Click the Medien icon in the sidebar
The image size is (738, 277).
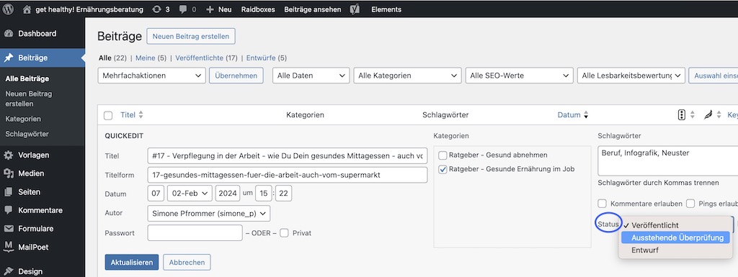(x=9, y=173)
